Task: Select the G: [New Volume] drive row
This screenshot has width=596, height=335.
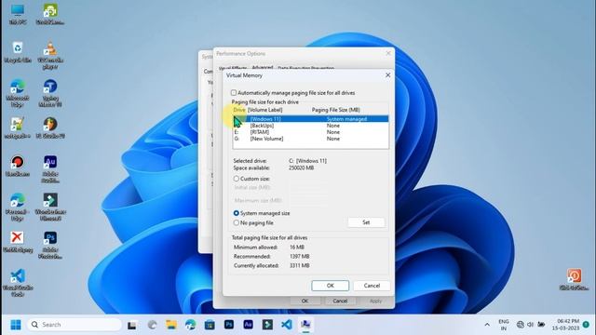Action: pyautogui.click(x=310, y=139)
